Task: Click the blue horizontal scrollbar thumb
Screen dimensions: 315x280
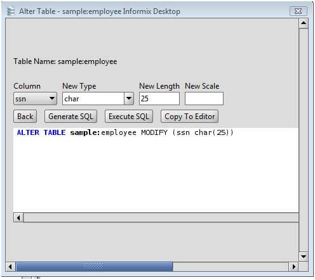Action: [95, 267]
